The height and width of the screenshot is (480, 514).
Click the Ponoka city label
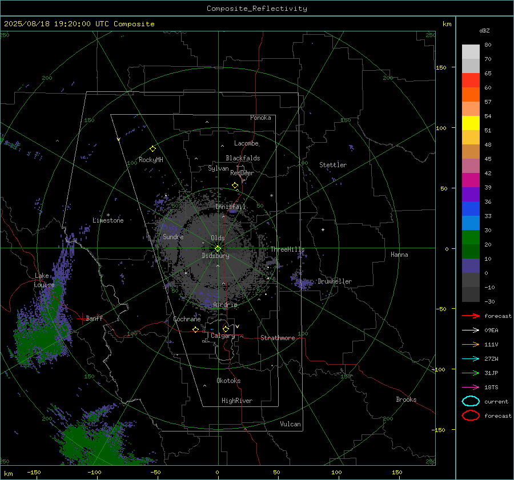tap(260, 118)
